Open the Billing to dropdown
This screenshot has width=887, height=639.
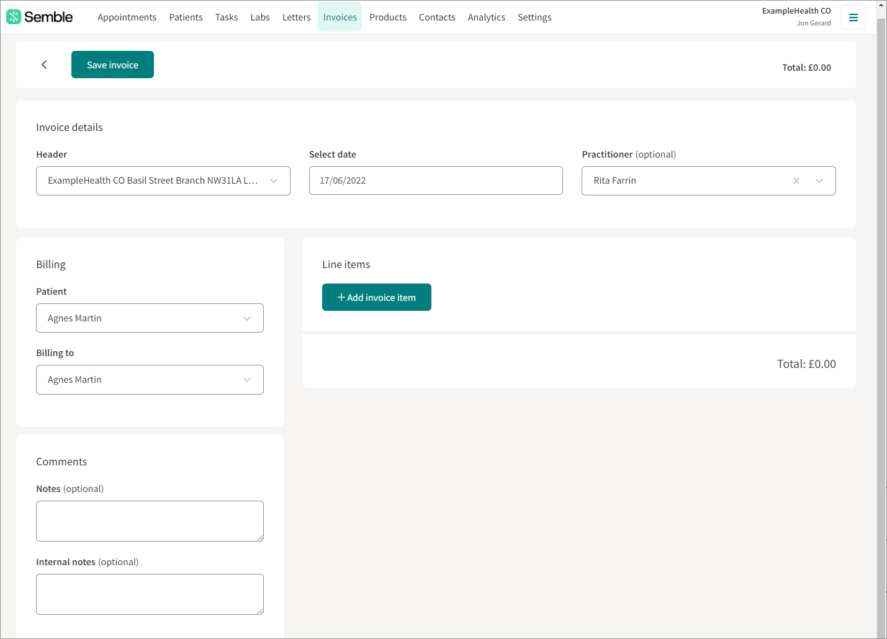point(150,380)
